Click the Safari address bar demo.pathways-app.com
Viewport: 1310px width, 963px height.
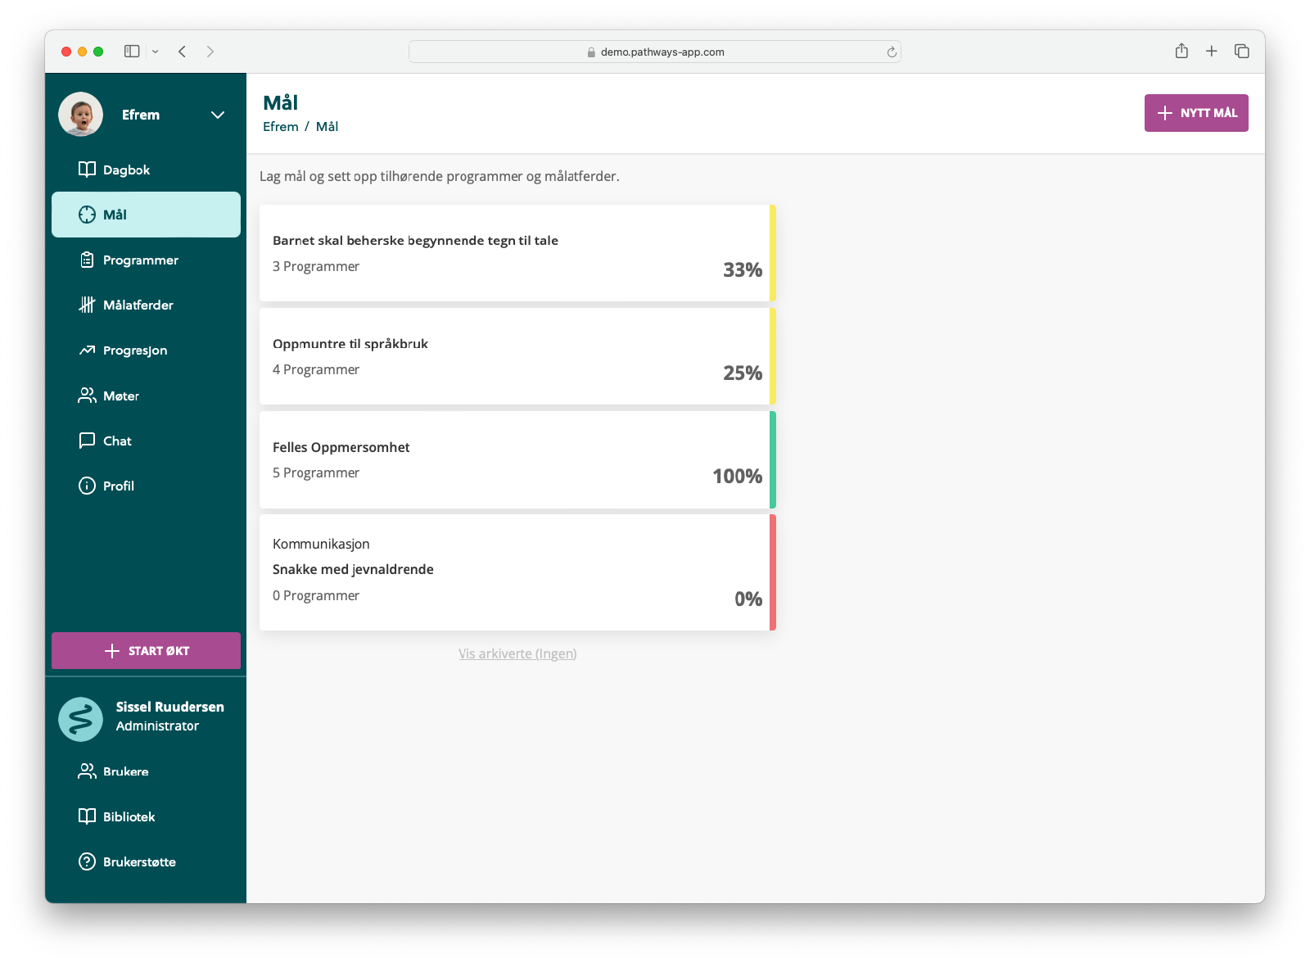coord(655,52)
